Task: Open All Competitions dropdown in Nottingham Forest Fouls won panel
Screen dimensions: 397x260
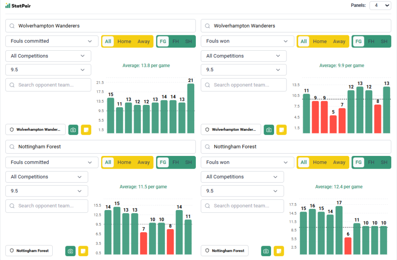Action: 242,177
